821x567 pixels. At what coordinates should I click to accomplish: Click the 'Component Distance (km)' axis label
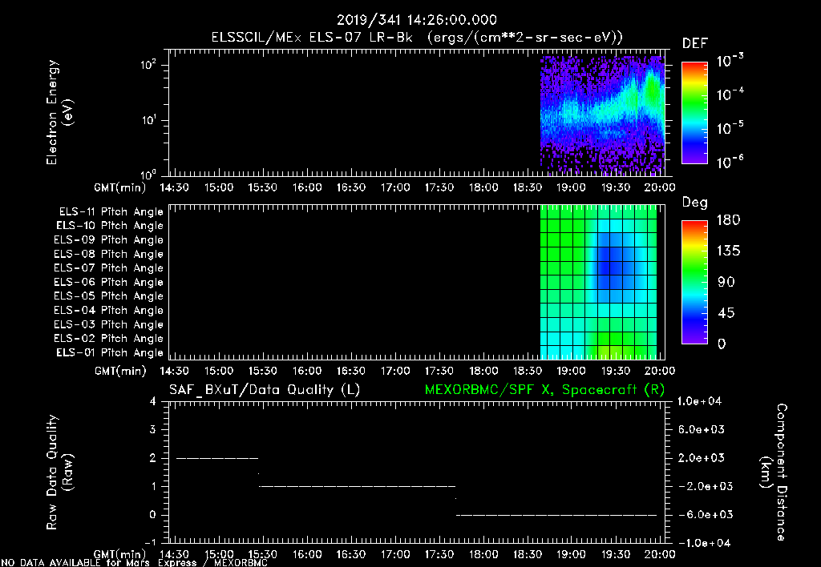tap(774, 472)
